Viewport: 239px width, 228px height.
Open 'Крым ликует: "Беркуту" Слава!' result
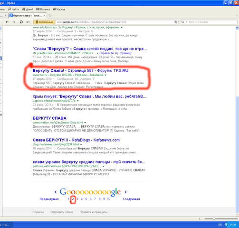(x=89, y=96)
